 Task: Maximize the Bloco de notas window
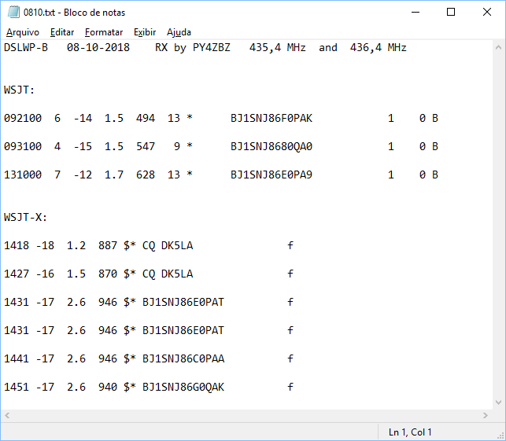coord(451,13)
